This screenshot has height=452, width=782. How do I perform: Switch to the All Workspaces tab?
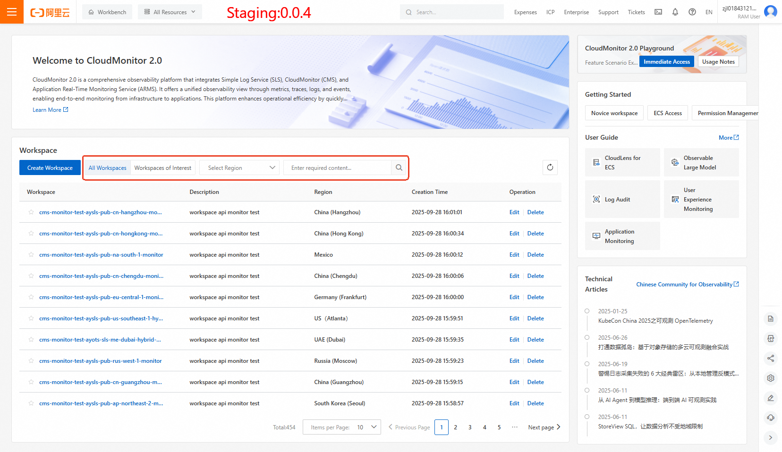(108, 167)
